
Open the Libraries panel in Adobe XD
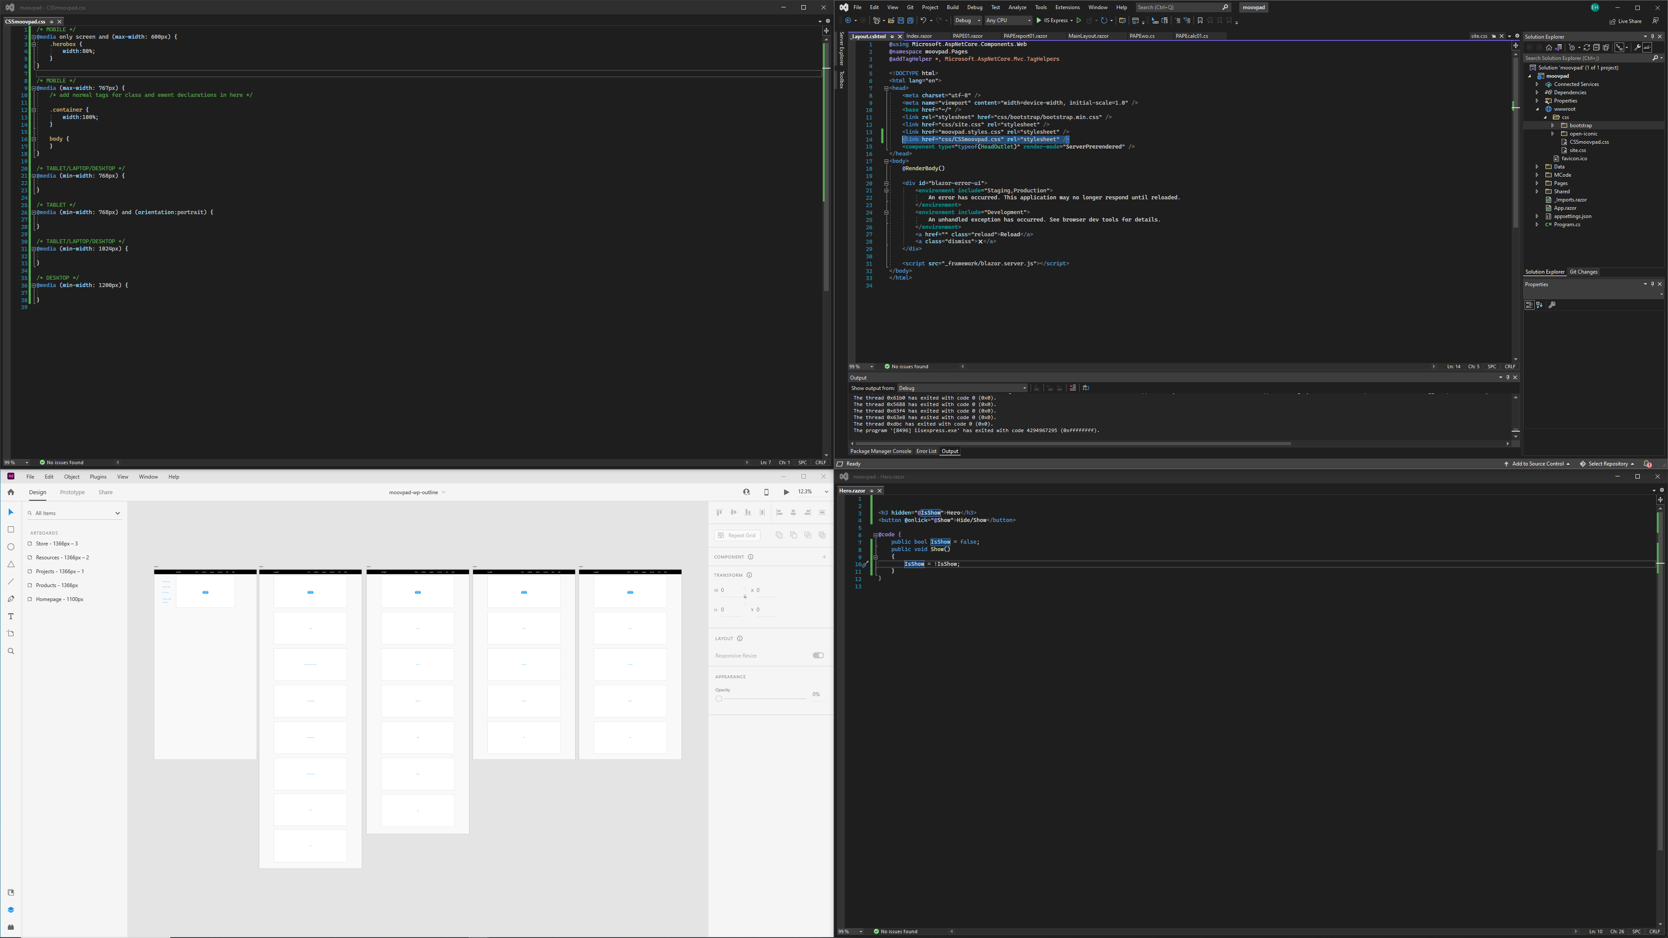10,893
